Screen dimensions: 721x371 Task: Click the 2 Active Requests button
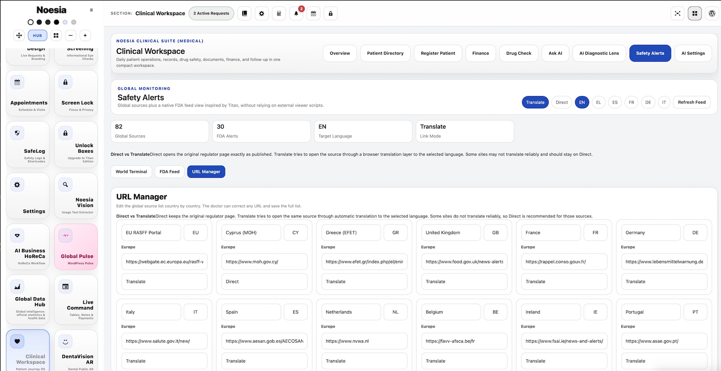(211, 13)
